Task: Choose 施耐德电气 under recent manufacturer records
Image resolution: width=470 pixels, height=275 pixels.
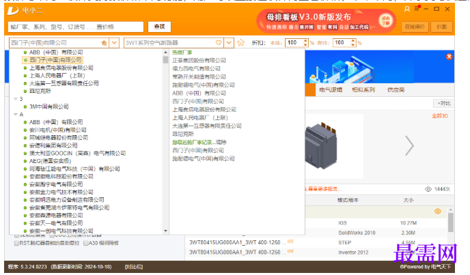Action: click(x=204, y=158)
